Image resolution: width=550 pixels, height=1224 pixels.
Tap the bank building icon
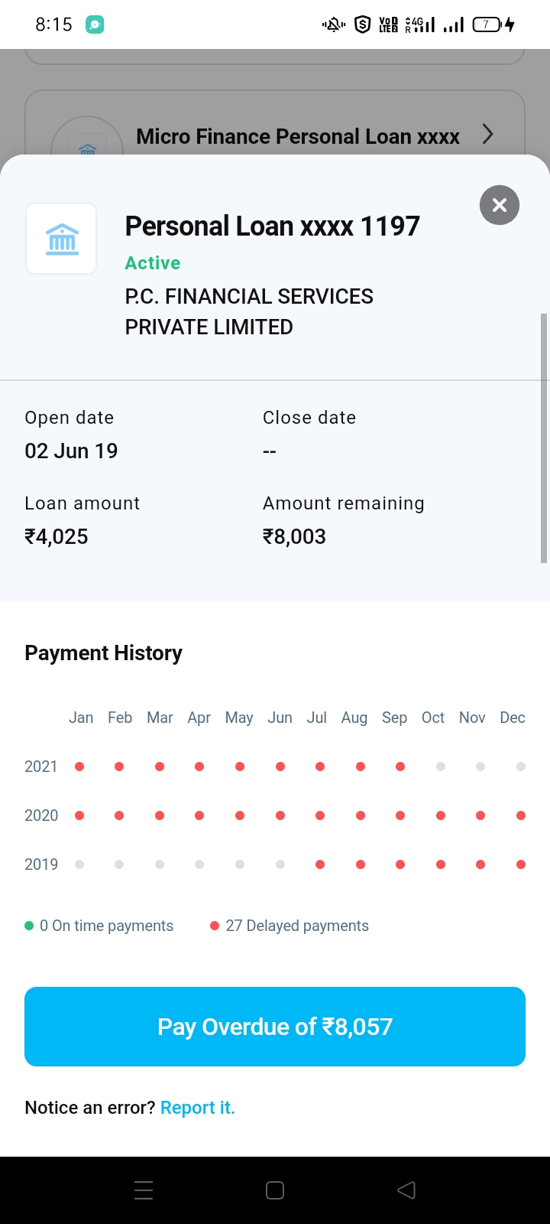(62, 239)
